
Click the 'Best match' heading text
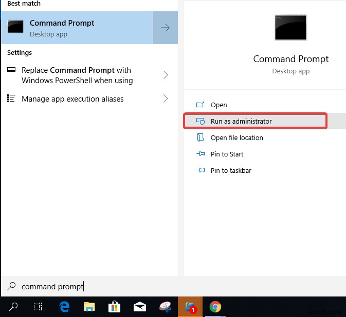coord(24,4)
